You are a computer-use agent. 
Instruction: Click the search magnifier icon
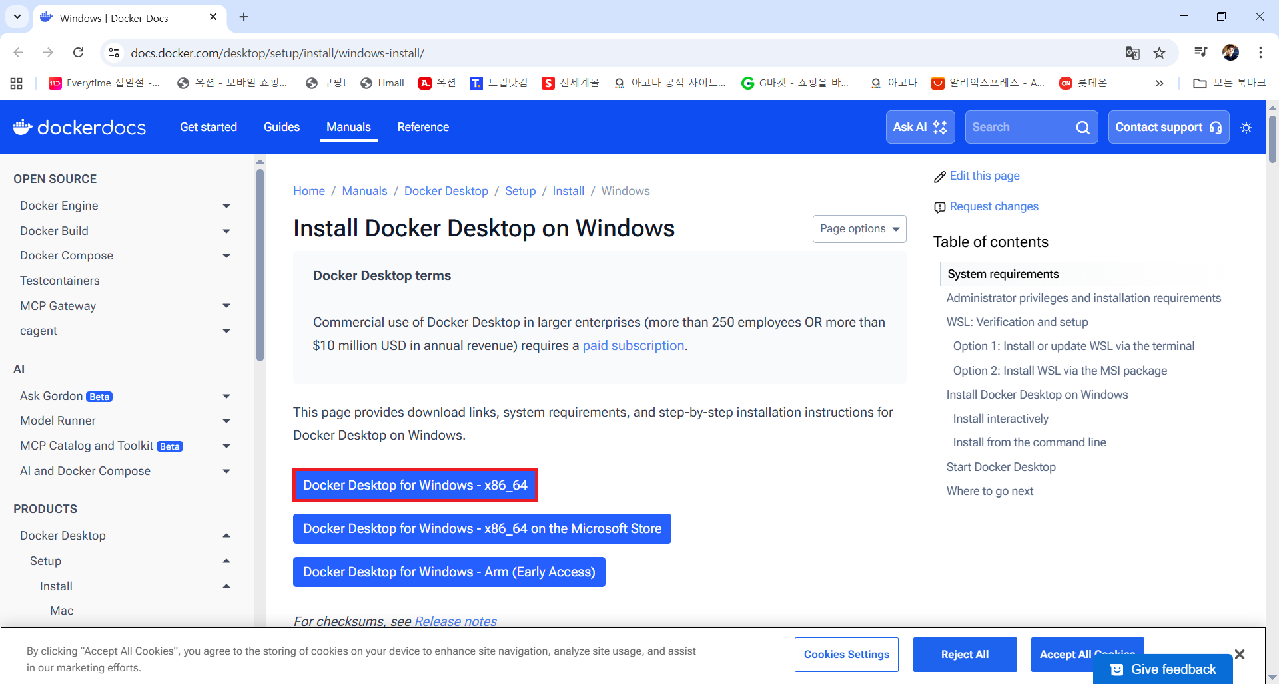(x=1083, y=127)
